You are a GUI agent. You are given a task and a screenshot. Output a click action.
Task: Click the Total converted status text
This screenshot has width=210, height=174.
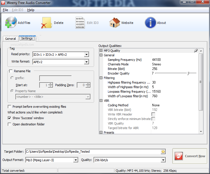point(13,171)
